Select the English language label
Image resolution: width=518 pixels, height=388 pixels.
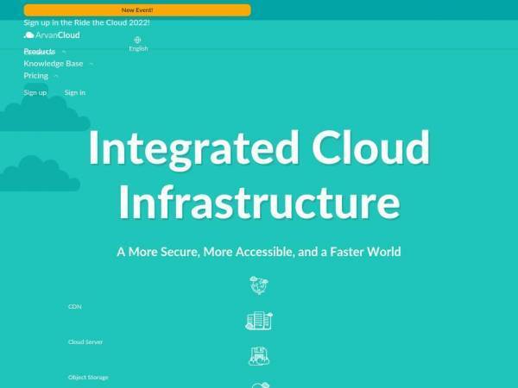coord(138,48)
